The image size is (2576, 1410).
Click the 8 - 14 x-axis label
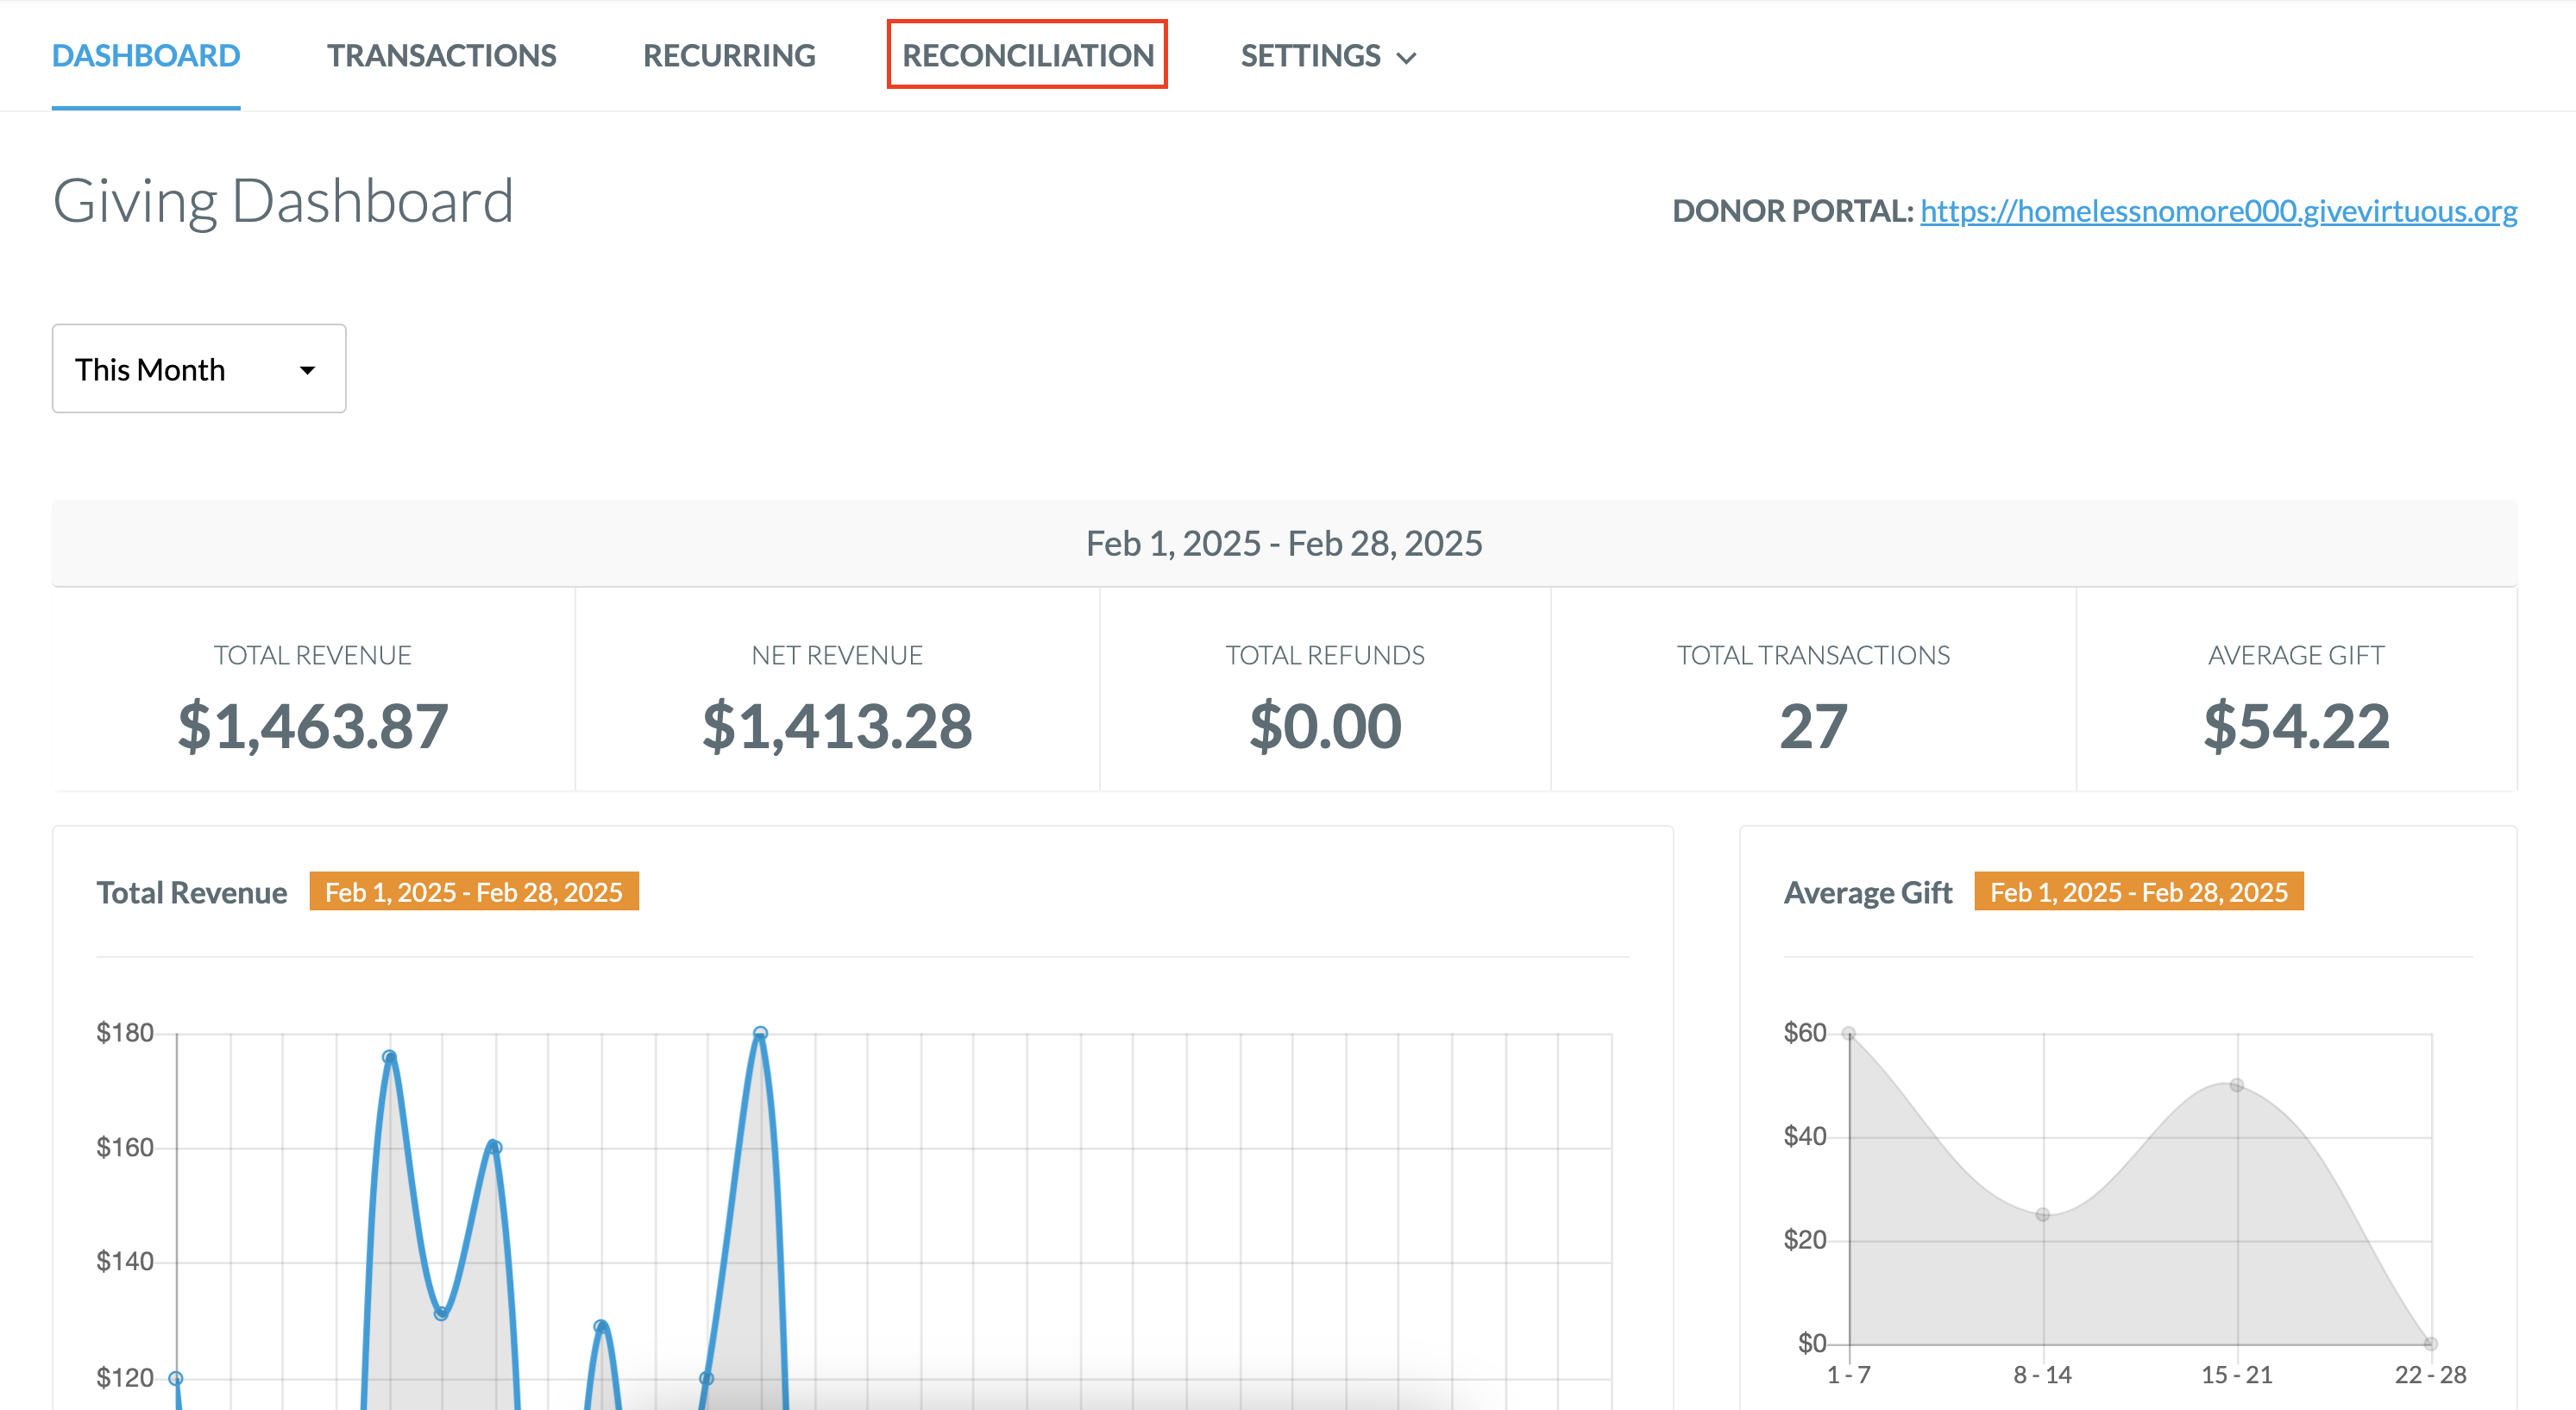pyautogui.click(x=2043, y=1375)
